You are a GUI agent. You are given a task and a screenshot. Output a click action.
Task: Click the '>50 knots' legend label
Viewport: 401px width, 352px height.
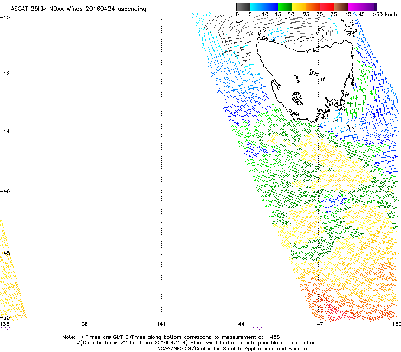click(385, 15)
